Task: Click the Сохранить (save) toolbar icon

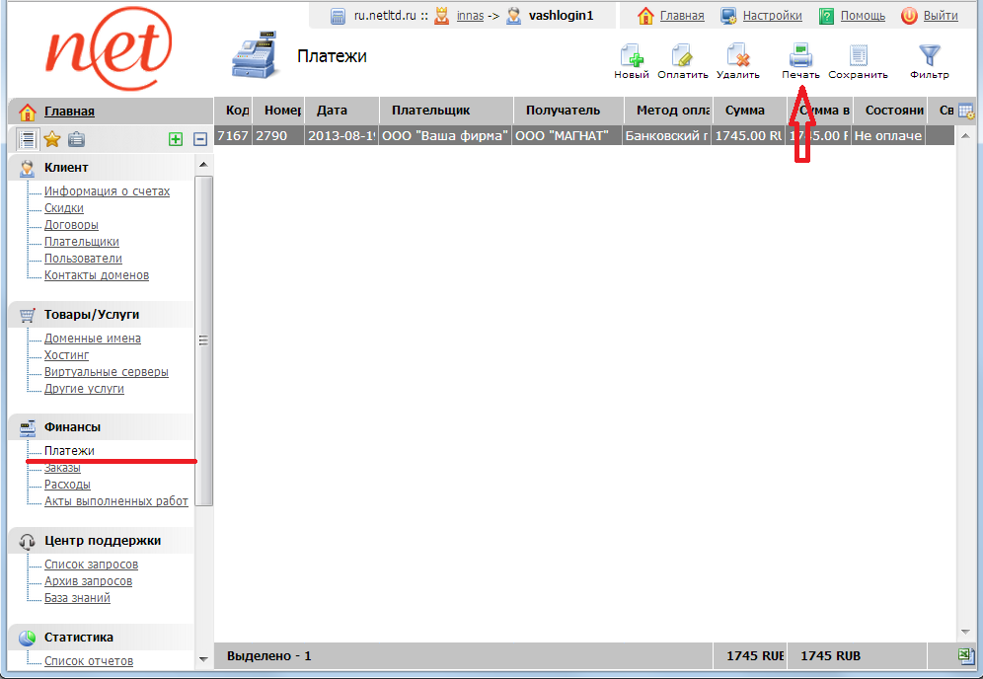Action: (x=858, y=56)
